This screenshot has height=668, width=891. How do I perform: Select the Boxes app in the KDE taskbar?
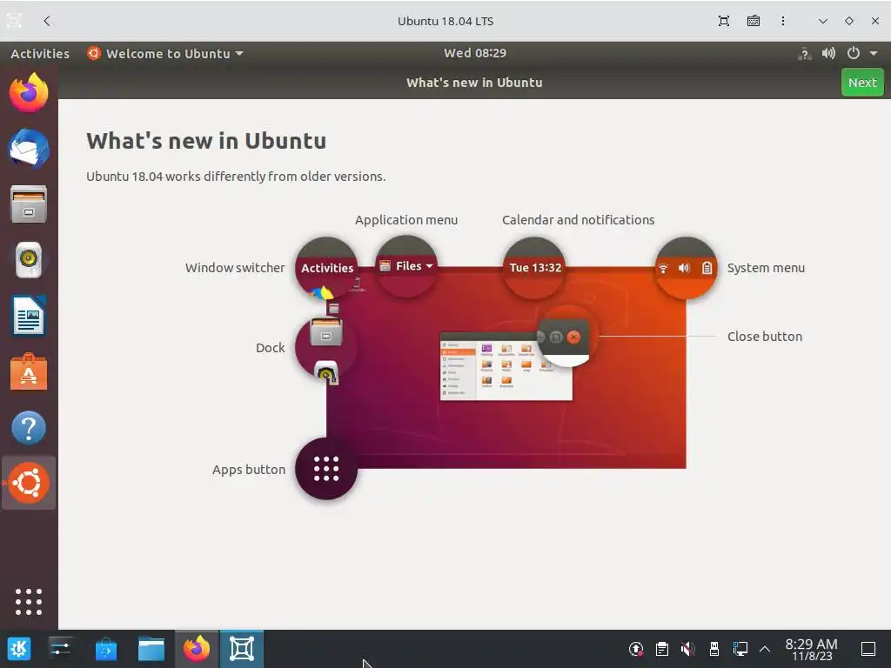point(242,649)
